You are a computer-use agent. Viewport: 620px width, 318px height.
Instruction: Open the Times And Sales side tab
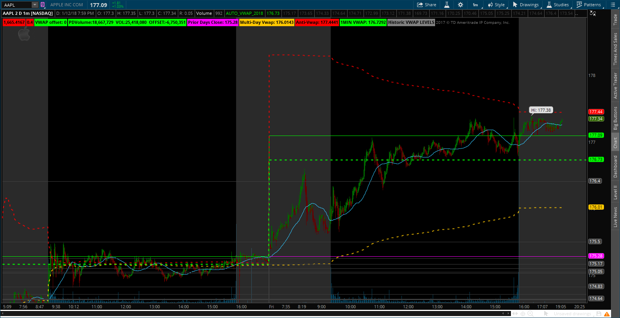[x=615, y=49]
